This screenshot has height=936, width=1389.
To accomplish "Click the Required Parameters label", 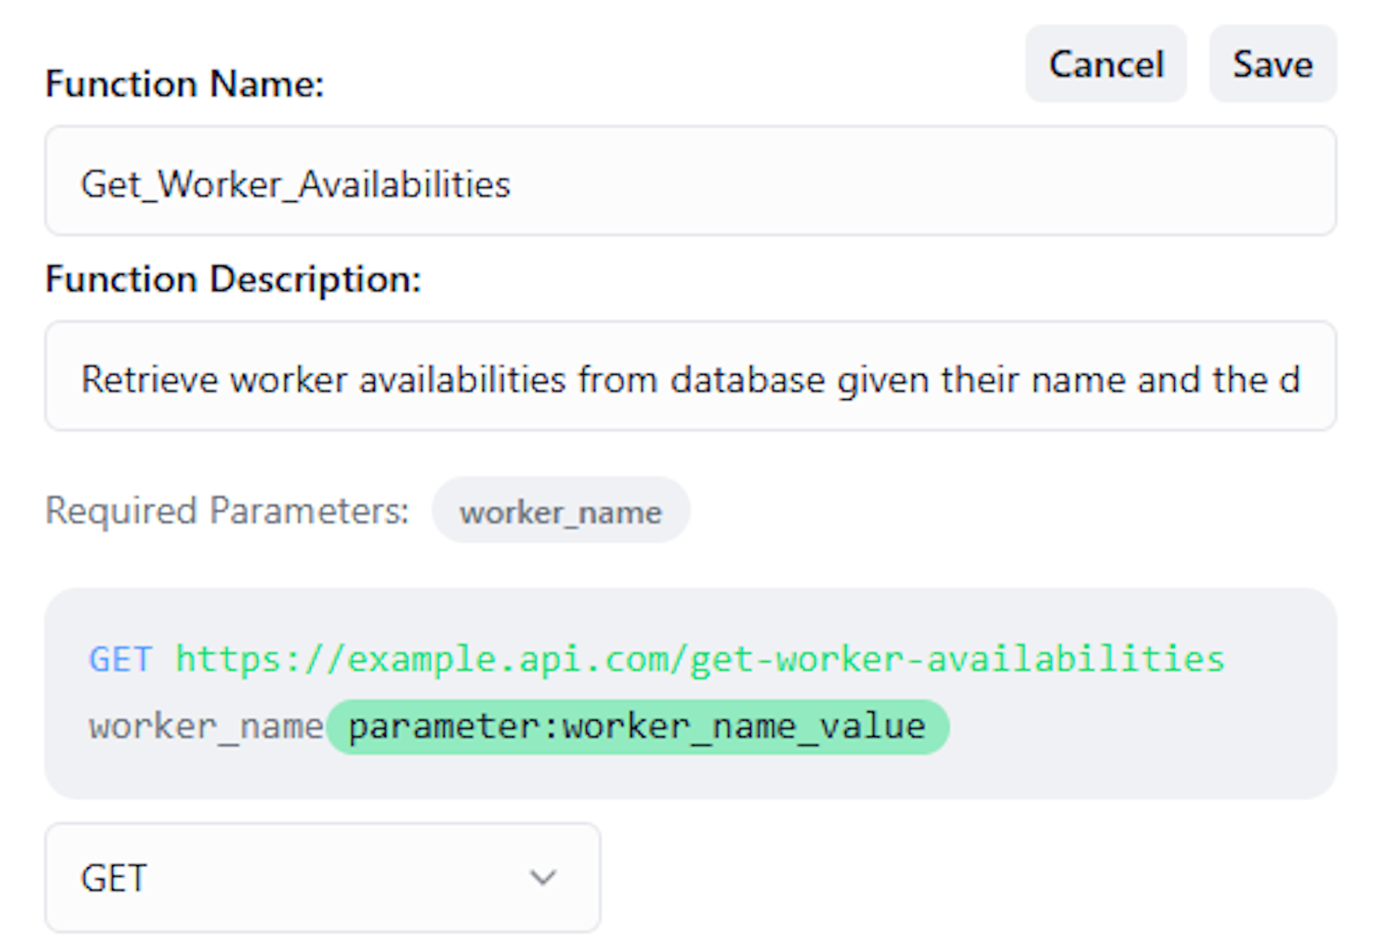I will point(227,511).
